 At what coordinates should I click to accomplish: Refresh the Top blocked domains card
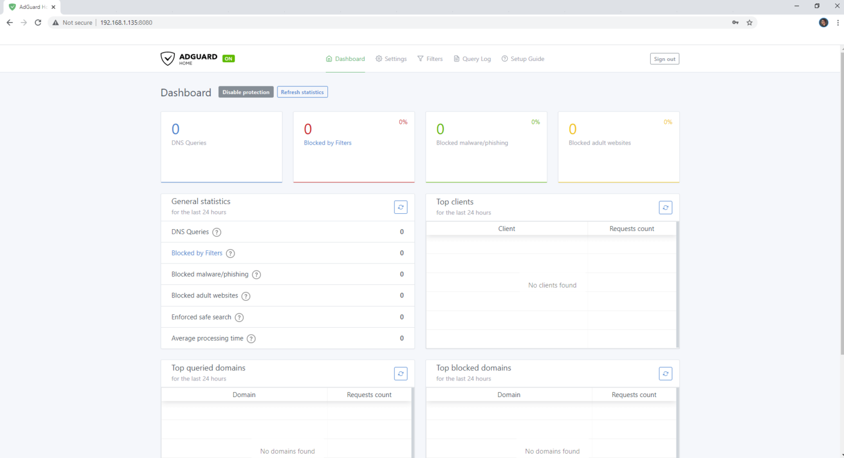point(665,374)
